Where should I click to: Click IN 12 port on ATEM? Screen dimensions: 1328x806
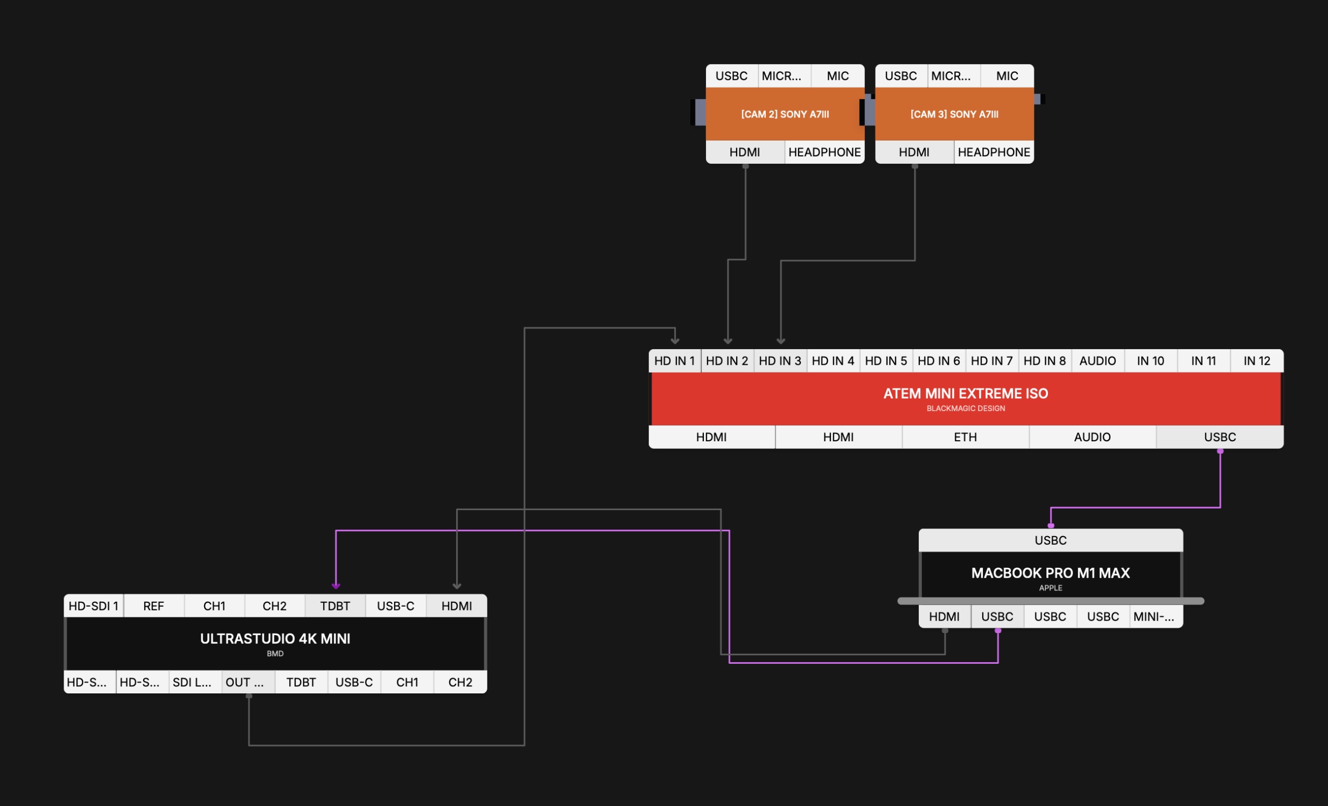1256,360
